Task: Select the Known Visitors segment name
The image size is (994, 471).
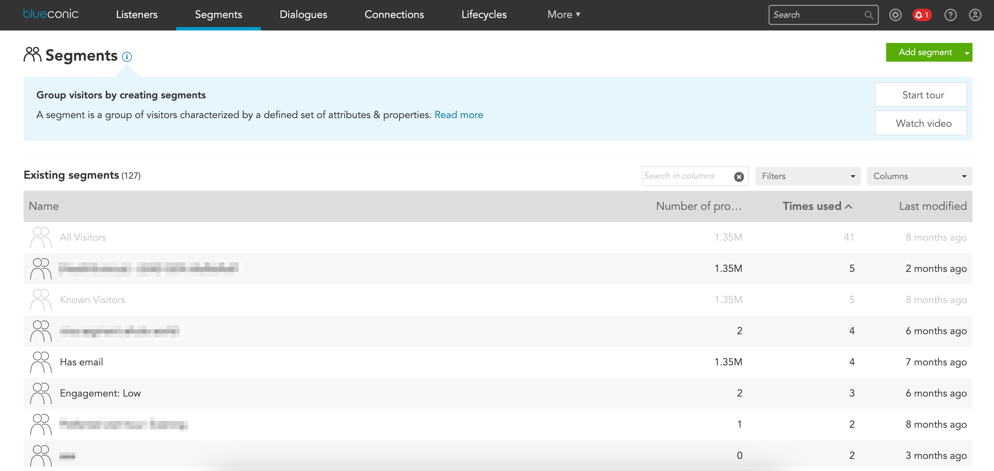Action: [92, 300]
